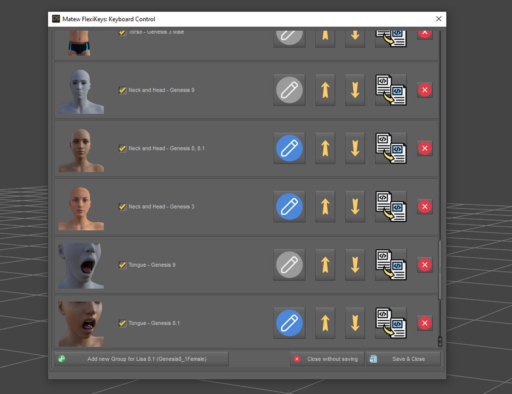The width and height of the screenshot is (512, 394).
Task: Uncheck Neck and Head - Genesis 9 checkbox
Action: [x=122, y=90]
